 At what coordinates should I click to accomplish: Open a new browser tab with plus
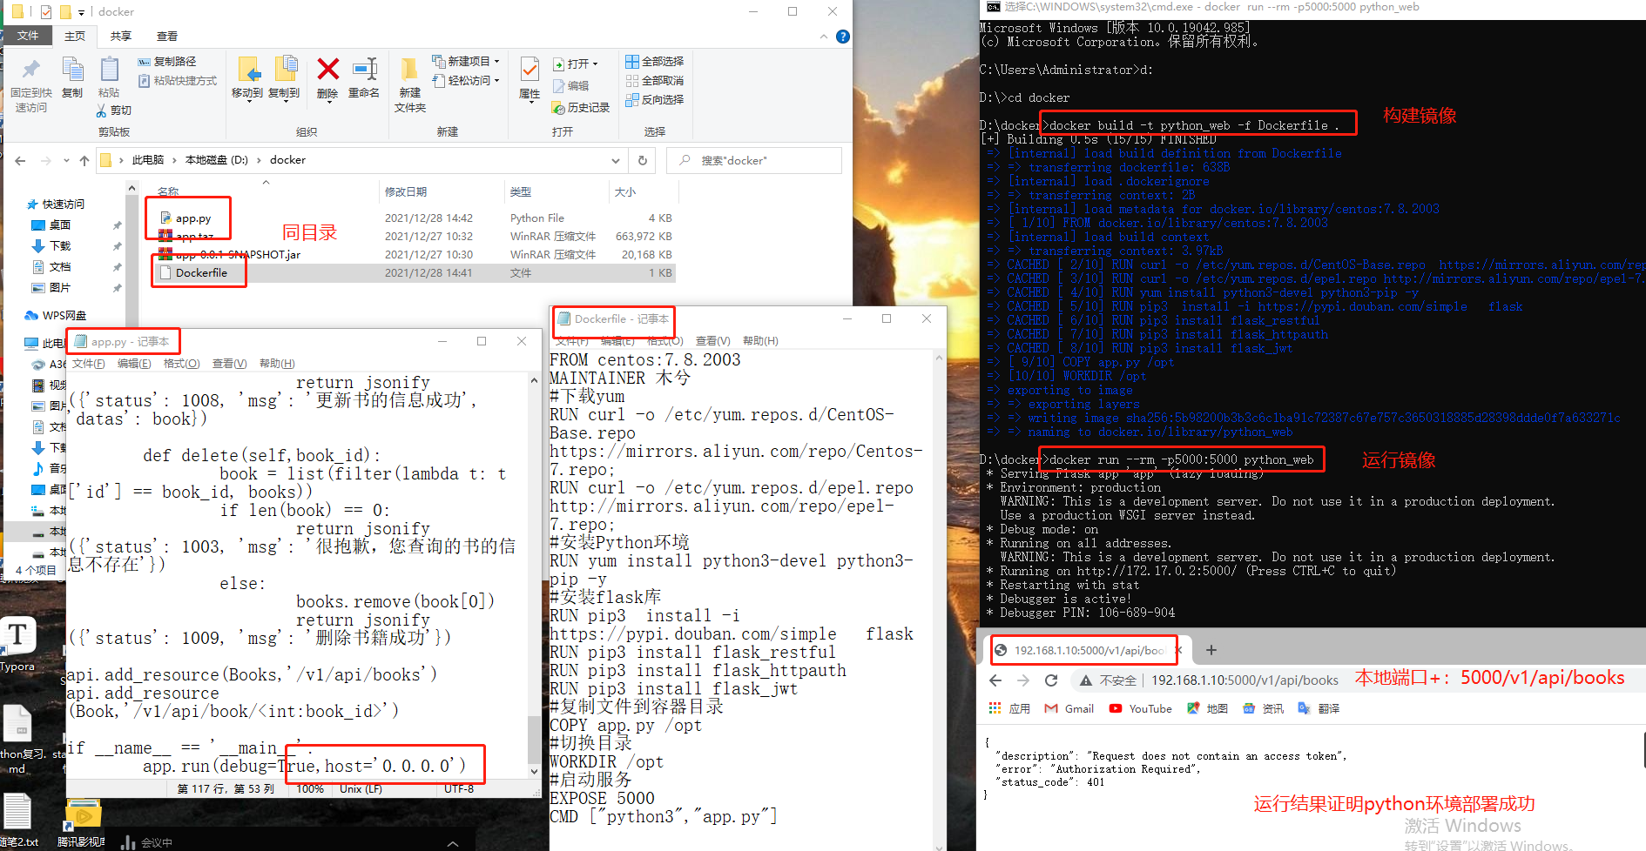click(1211, 650)
